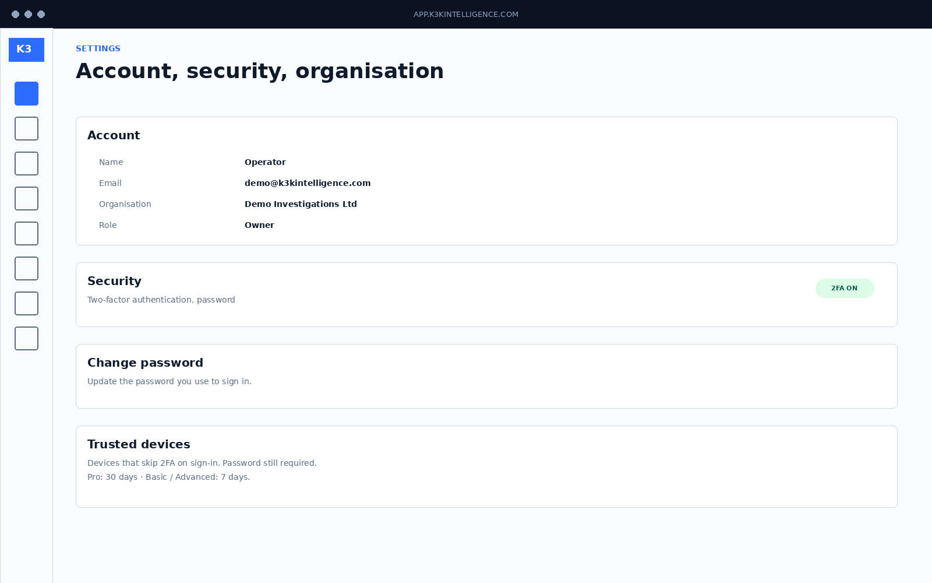Expand the Change password section
The width and height of the screenshot is (932, 583).
click(486, 376)
